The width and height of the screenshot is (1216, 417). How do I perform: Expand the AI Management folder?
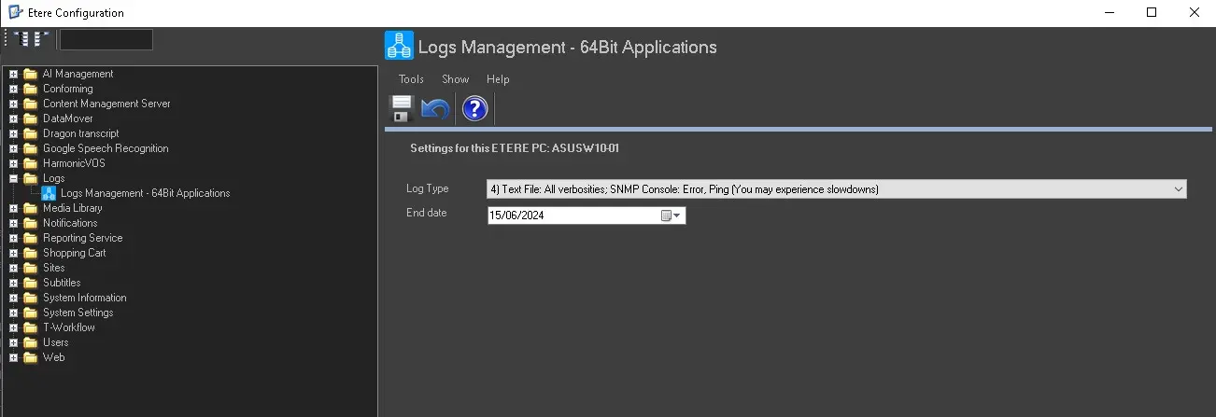14,74
